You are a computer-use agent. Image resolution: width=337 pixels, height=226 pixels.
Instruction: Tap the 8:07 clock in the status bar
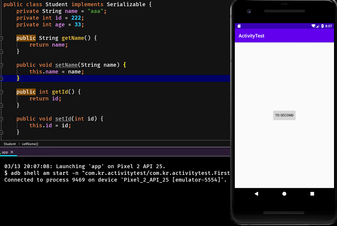click(x=329, y=26)
